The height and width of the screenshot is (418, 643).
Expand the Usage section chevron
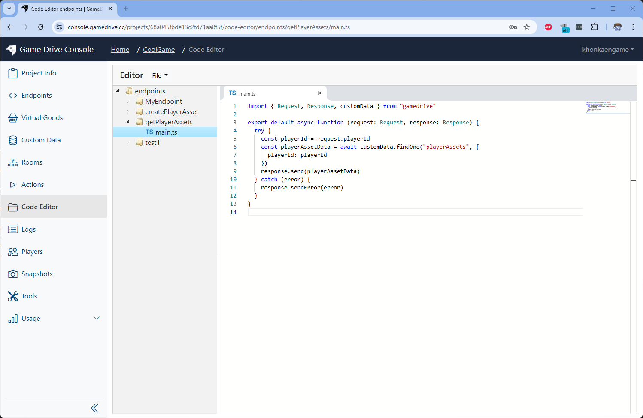point(97,318)
